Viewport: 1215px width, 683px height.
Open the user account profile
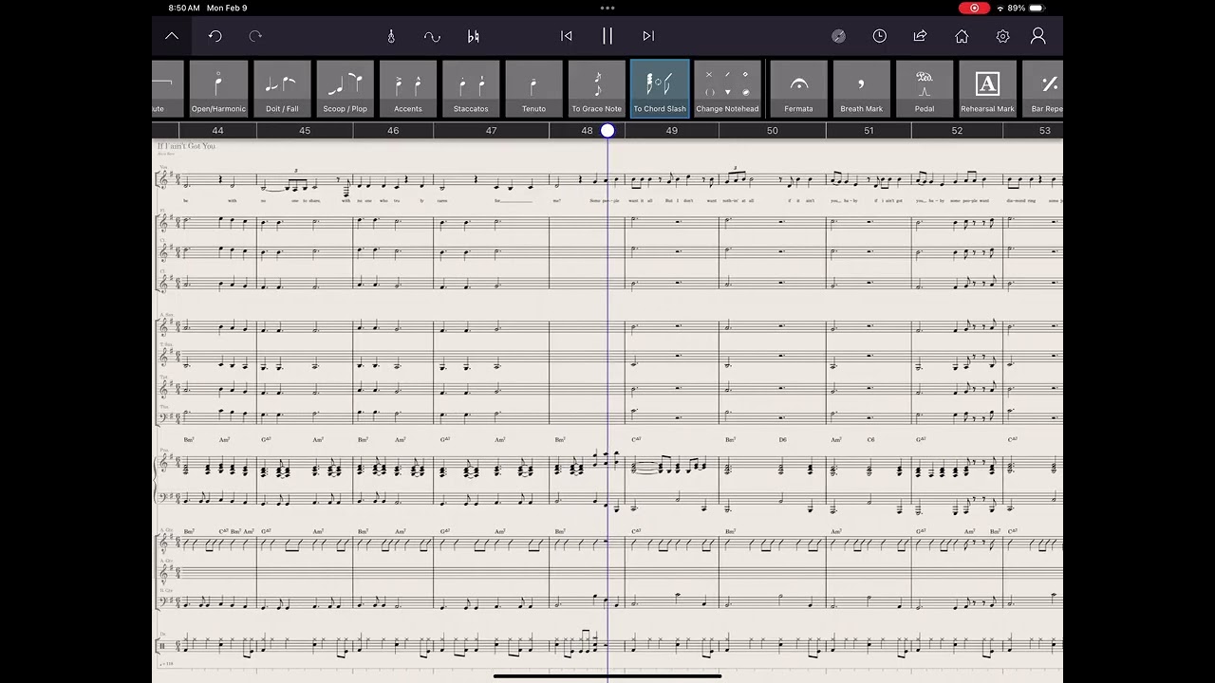1038,36
